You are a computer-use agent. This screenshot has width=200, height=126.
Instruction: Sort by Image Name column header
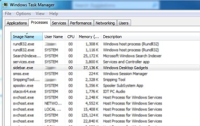pyautogui.click(x=27, y=37)
